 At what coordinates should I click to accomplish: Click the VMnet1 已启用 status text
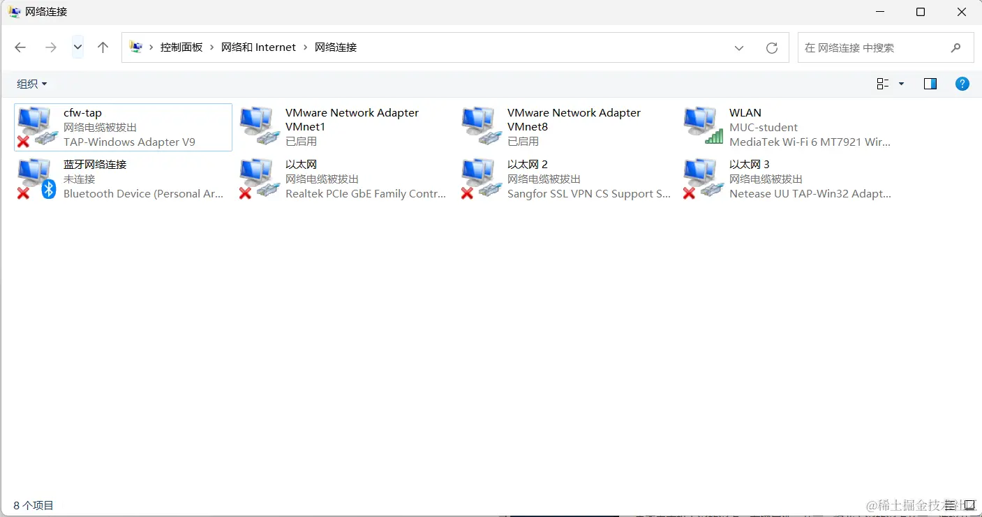tap(302, 141)
